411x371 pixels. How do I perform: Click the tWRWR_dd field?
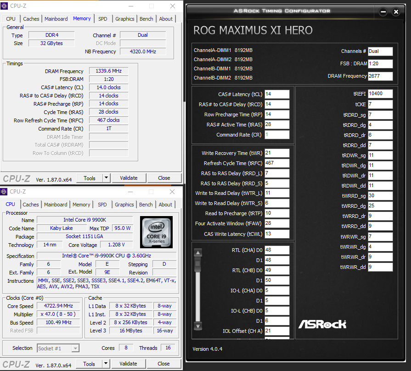380,267
